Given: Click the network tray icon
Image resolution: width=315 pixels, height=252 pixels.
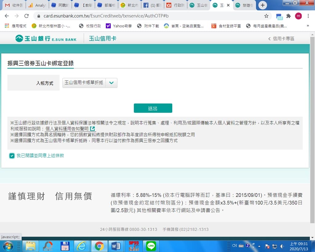Looking at the screenshot, I should pyautogui.click(x=275, y=246).
